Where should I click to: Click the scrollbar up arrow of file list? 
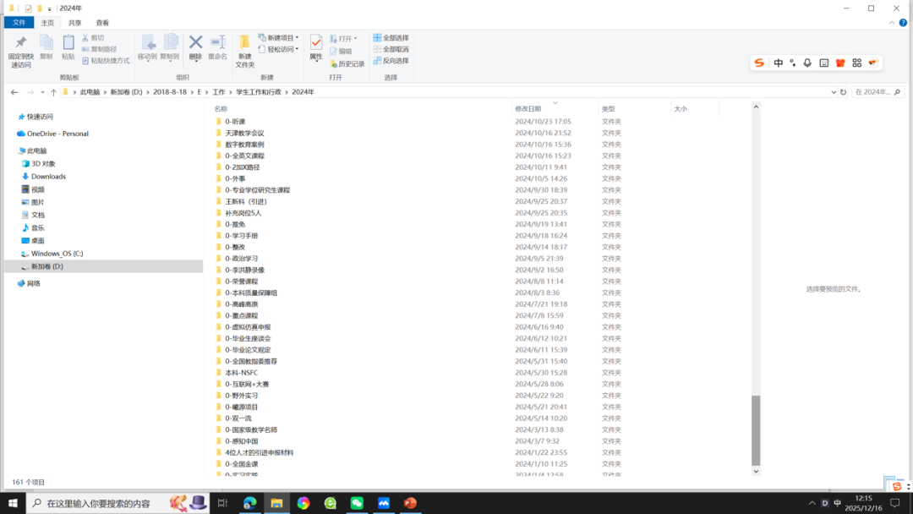[x=756, y=107]
